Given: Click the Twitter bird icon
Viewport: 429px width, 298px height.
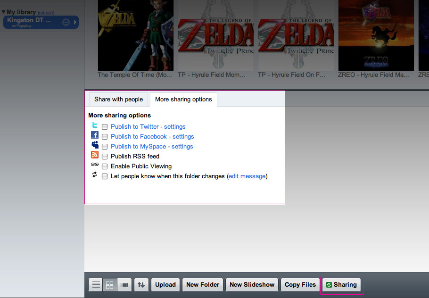Looking at the screenshot, I should click(x=95, y=125).
